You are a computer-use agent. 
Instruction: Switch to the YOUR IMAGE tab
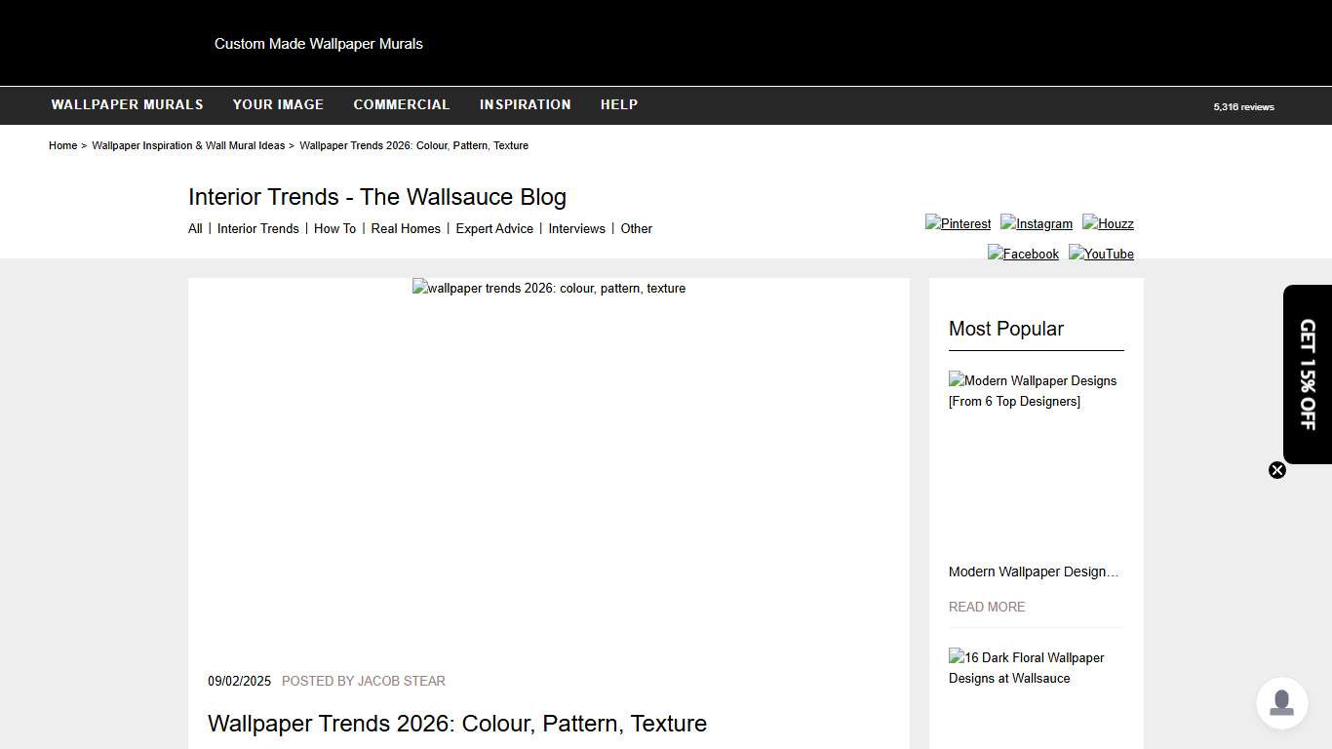pyautogui.click(x=278, y=104)
